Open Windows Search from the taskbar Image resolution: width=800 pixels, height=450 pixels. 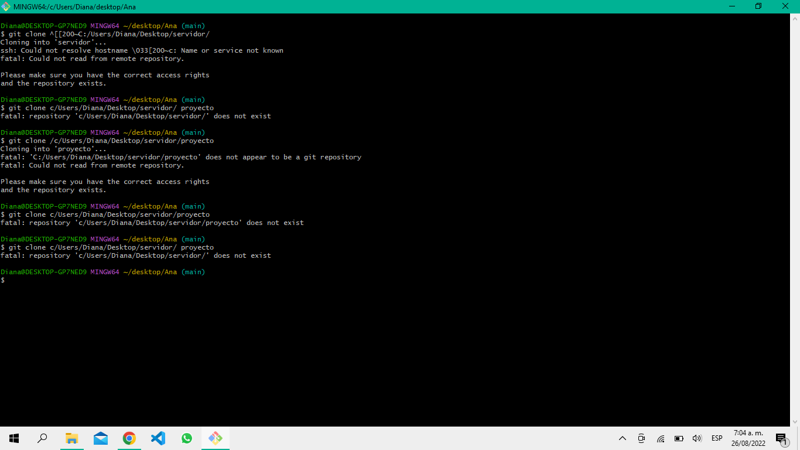(x=42, y=438)
